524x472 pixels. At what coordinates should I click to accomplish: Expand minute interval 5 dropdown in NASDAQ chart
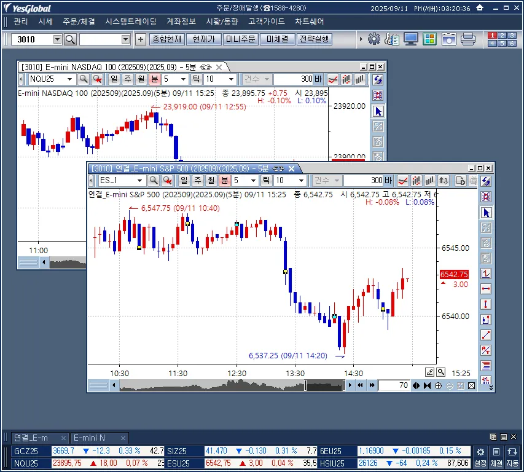[x=183, y=79]
